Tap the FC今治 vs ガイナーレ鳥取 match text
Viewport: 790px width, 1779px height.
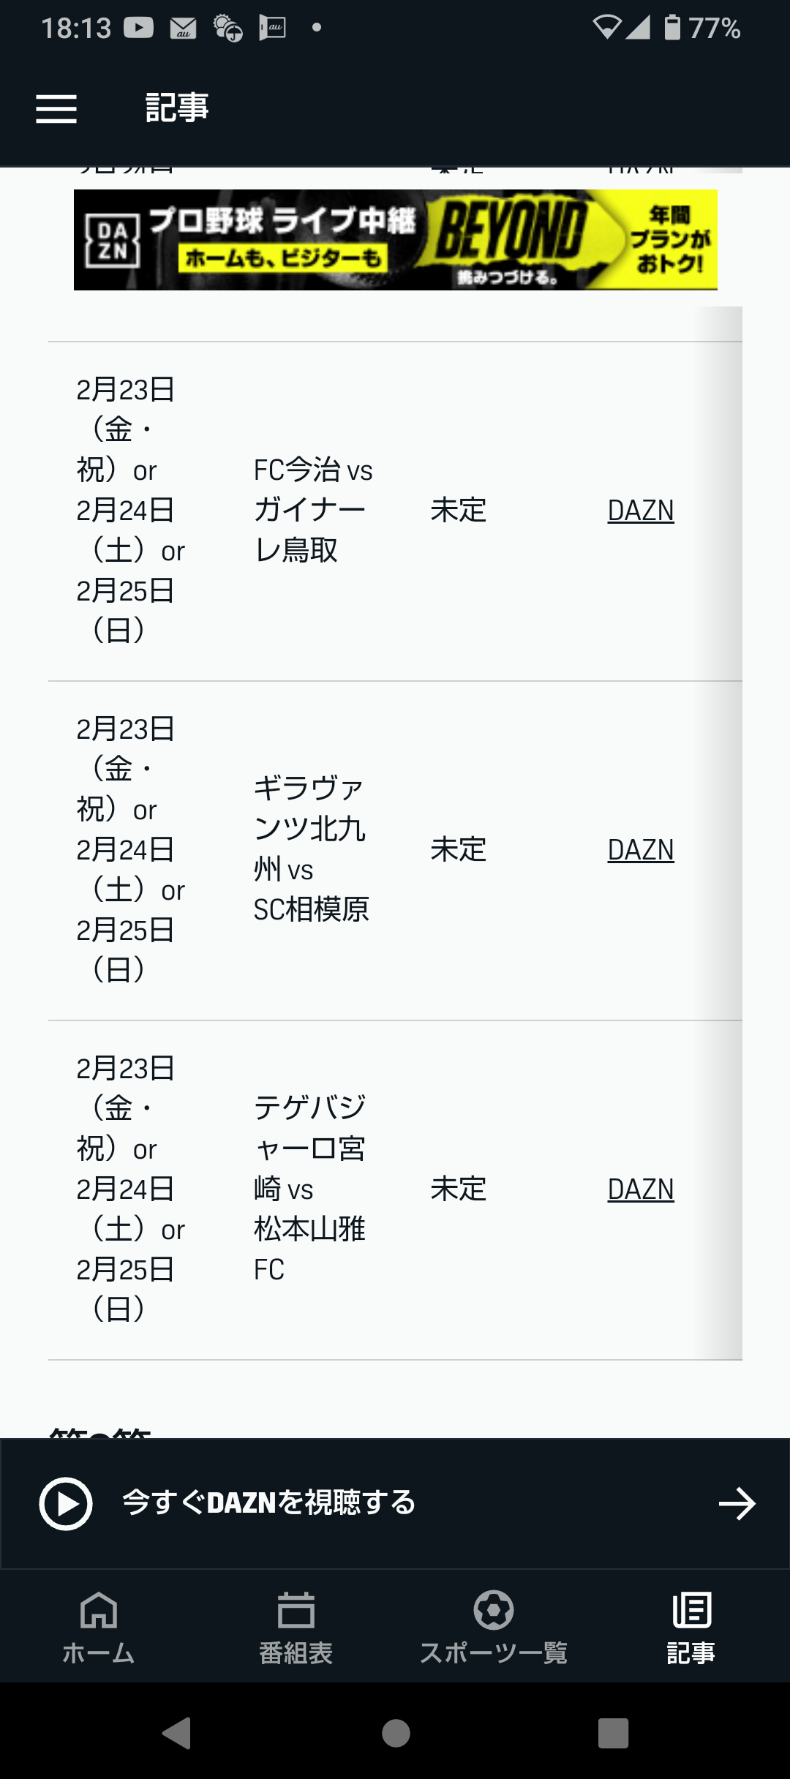tap(312, 511)
